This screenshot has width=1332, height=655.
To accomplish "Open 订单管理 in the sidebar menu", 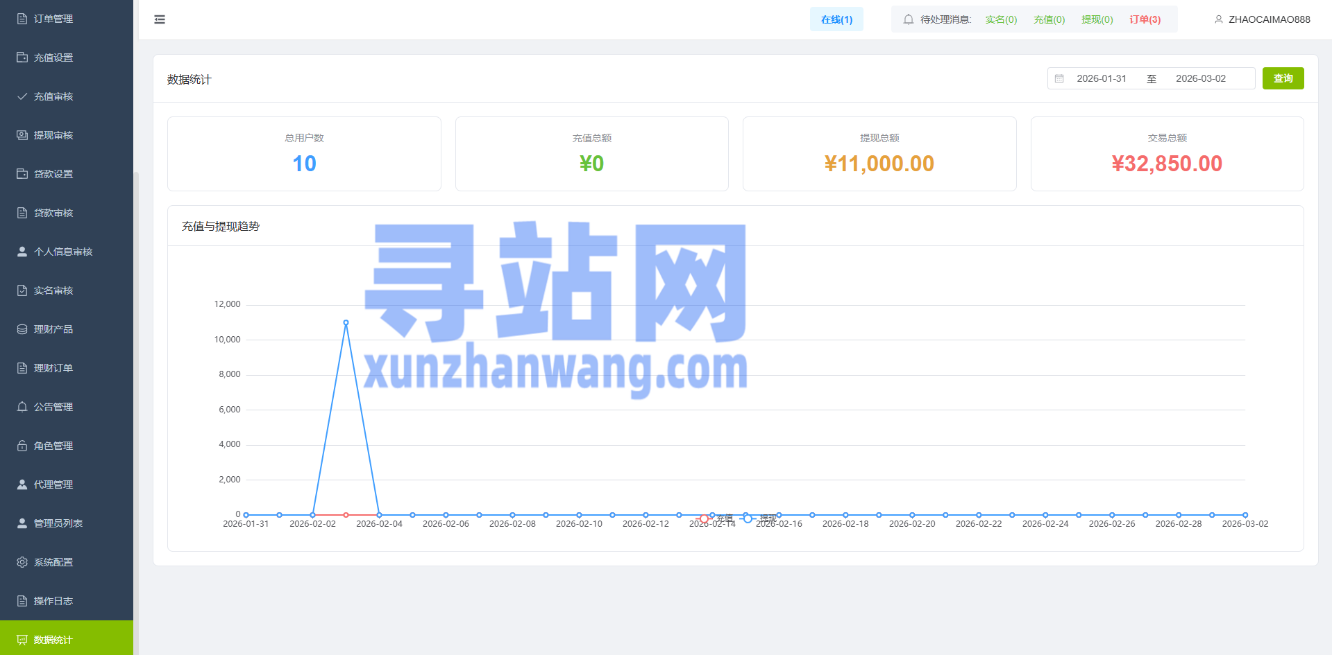I will click(x=53, y=19).
